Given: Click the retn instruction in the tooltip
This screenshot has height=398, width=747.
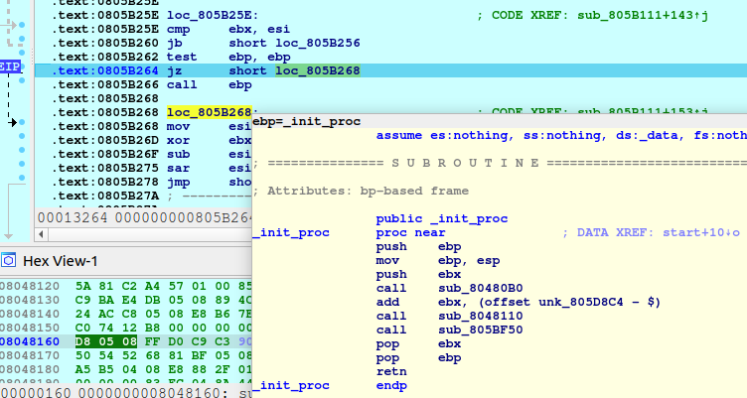Looking at the screenshot, I should coord(391,372).
